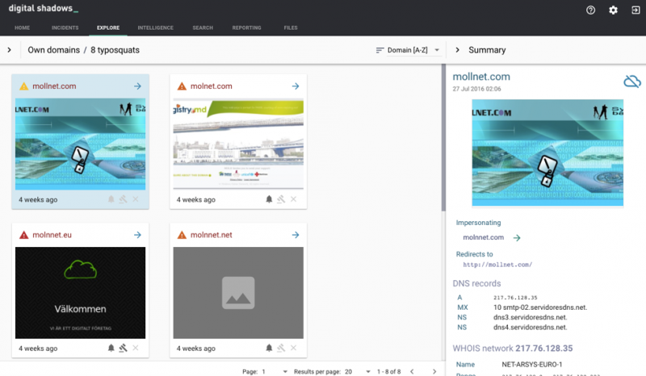This screenshot has width=646, height=376.
Task: Click the Own domains breadcrumb
Action: tap(53, 50)
